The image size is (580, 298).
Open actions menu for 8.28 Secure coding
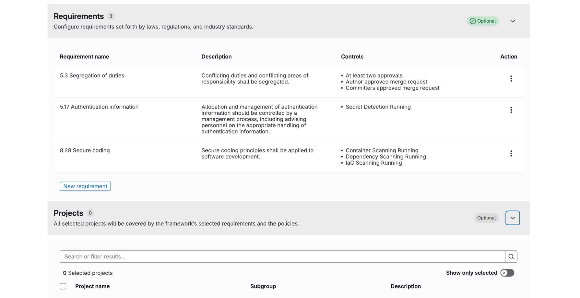(511, 153)
